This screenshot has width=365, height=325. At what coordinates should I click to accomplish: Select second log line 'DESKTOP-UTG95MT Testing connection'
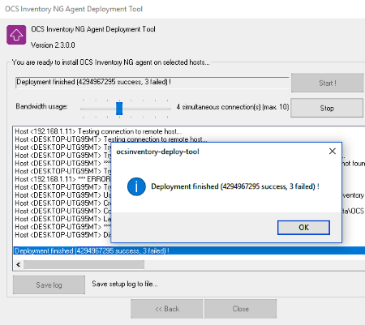[111, 139]
